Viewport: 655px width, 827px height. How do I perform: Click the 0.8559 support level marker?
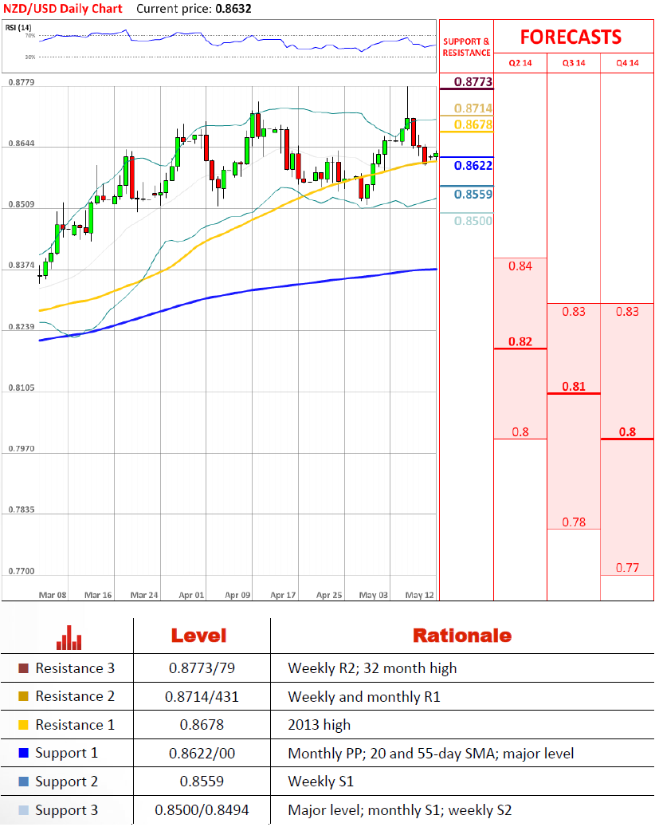pos(473,194)
